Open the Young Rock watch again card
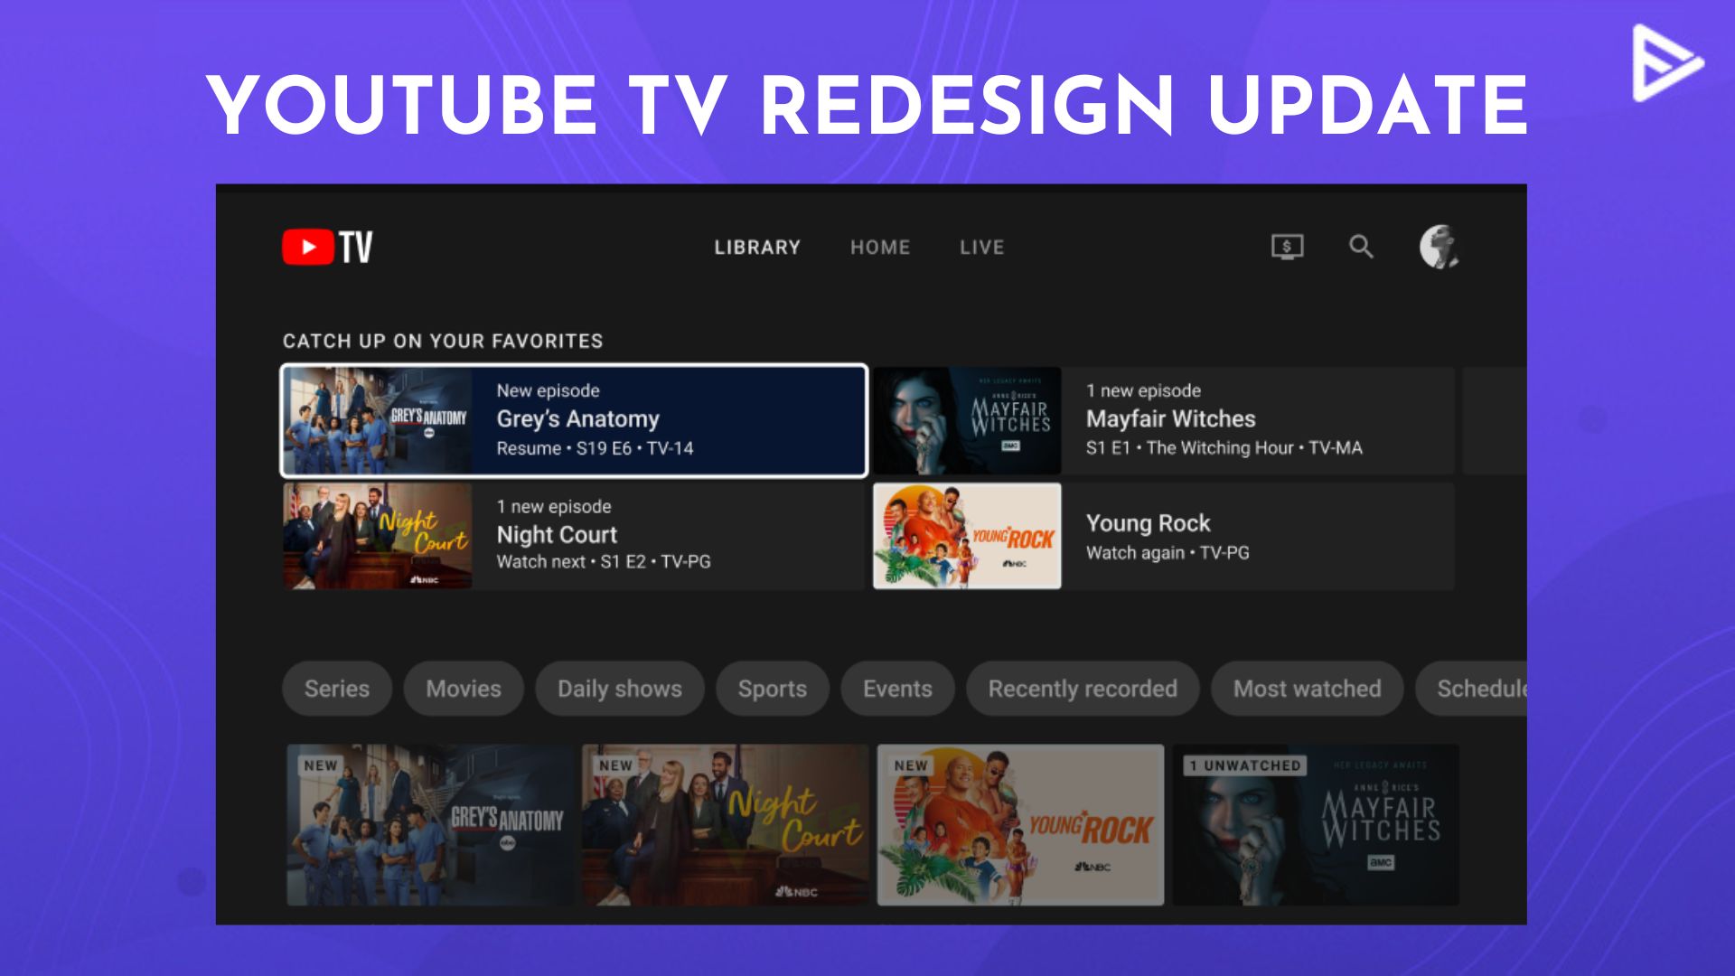This screenshot has width=1735, height=976. click(1163, 536)
